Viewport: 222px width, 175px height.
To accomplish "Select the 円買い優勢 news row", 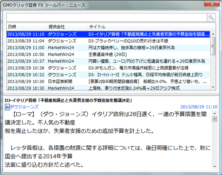I will coord(108,61).
